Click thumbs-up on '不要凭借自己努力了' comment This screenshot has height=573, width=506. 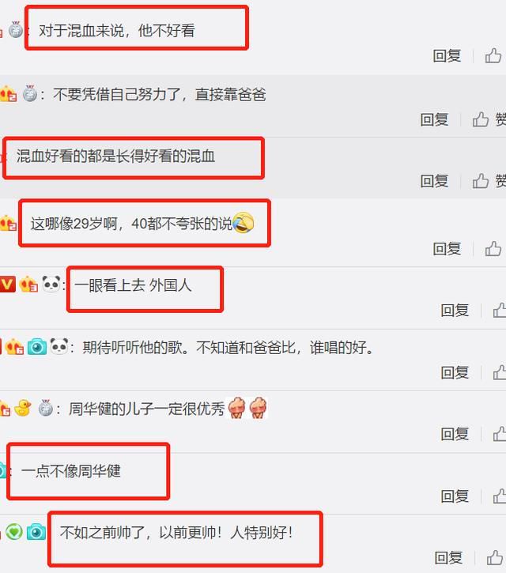click(x=481, y=119)
